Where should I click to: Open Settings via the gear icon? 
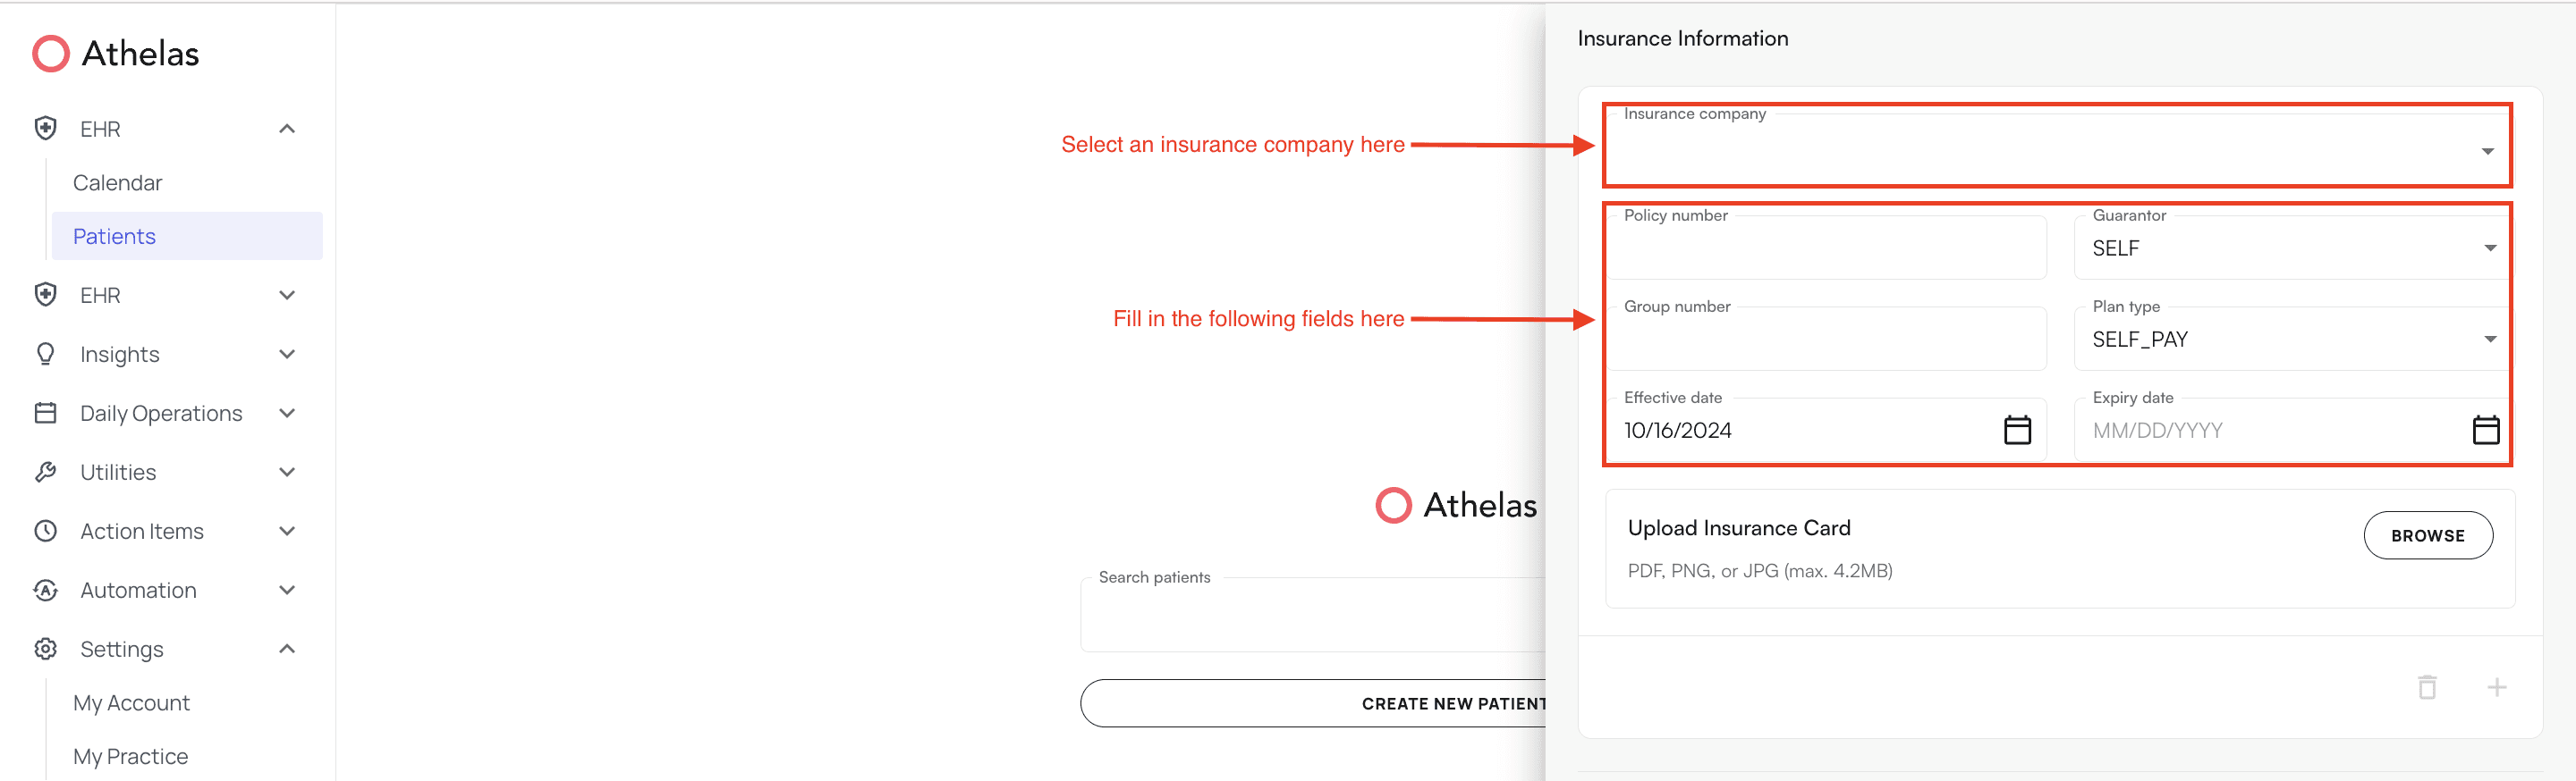coord(46,648)
